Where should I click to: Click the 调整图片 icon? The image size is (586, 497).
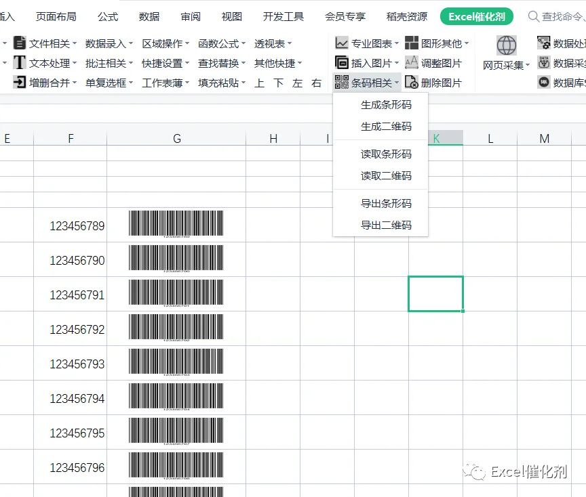coord(412,63)
